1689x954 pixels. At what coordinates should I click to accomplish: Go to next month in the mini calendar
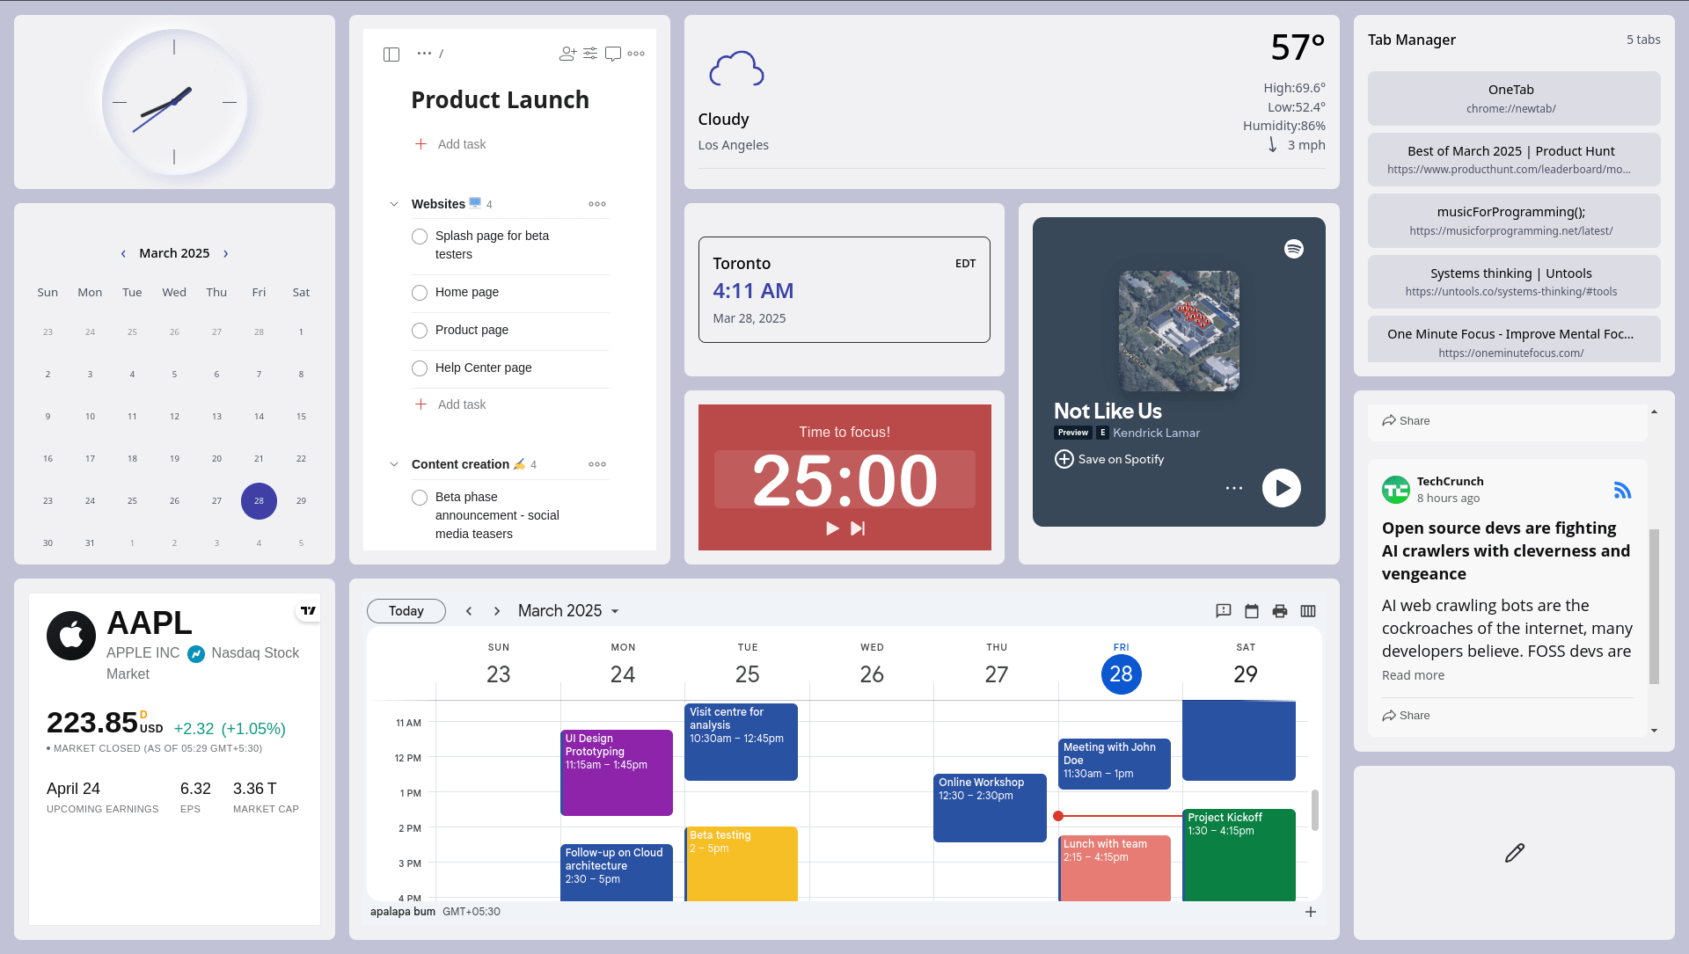[226, 253]
